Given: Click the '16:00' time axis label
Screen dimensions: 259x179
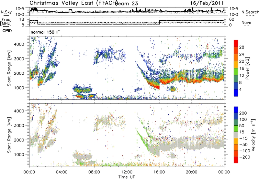Looking at the screenshot, I should point(159,172).
